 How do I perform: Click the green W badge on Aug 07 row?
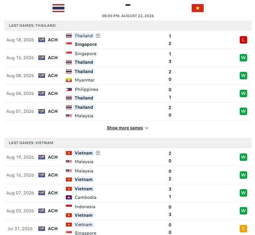[243, 193]
